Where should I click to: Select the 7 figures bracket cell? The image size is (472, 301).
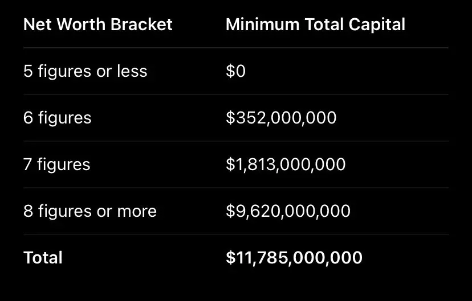[x=57, y=164]
